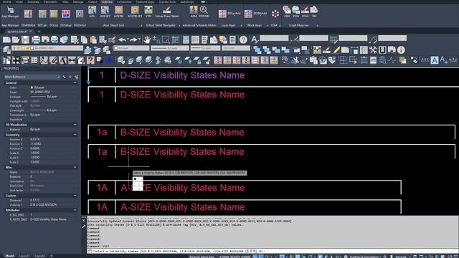Collapse the Misc properties section
The image size is (459, 258).
tap(75, 167)
